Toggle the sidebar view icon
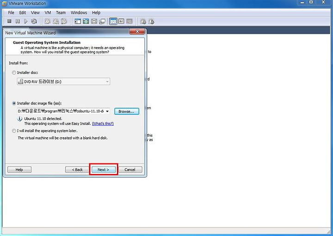 pyautogui.click(x=78, y=21)
